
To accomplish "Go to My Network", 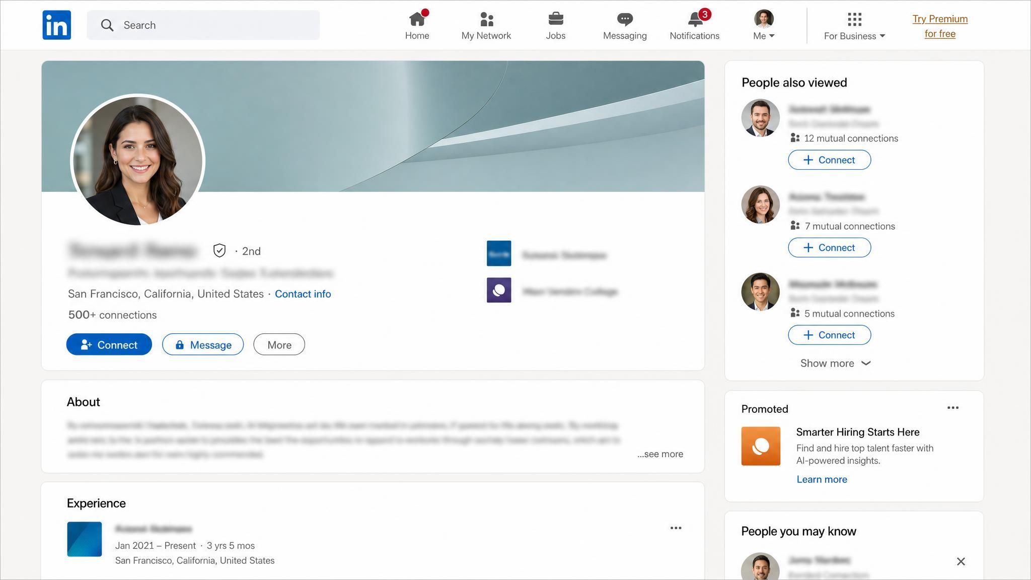I will point(486,25).
